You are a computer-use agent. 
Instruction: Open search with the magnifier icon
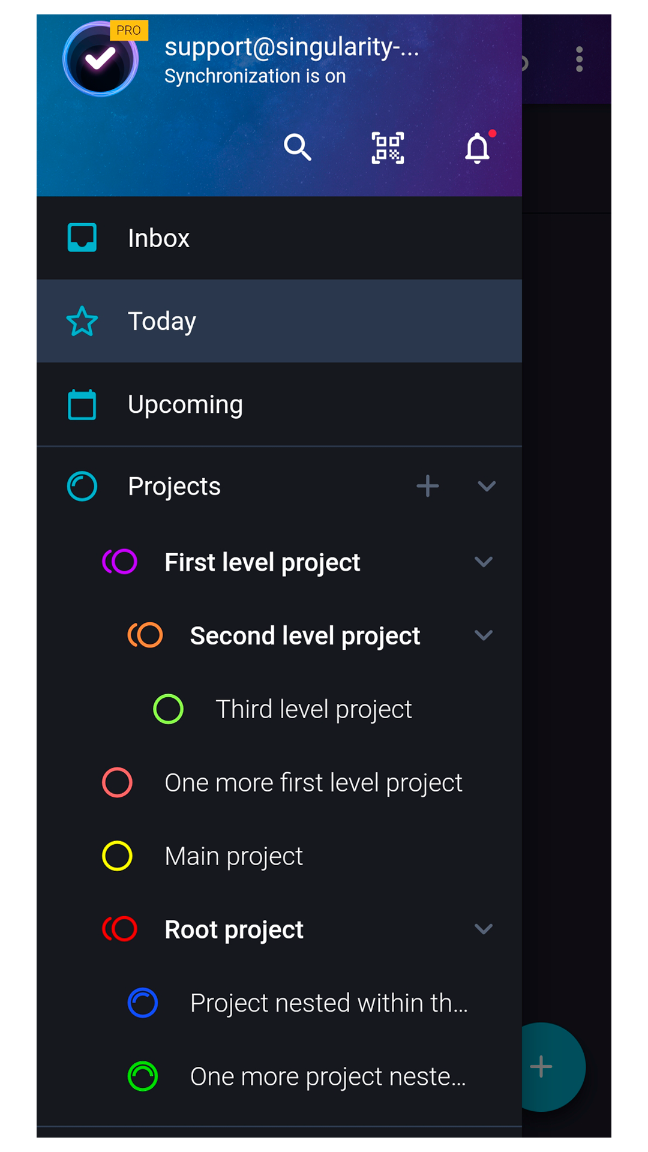[298, 148]
